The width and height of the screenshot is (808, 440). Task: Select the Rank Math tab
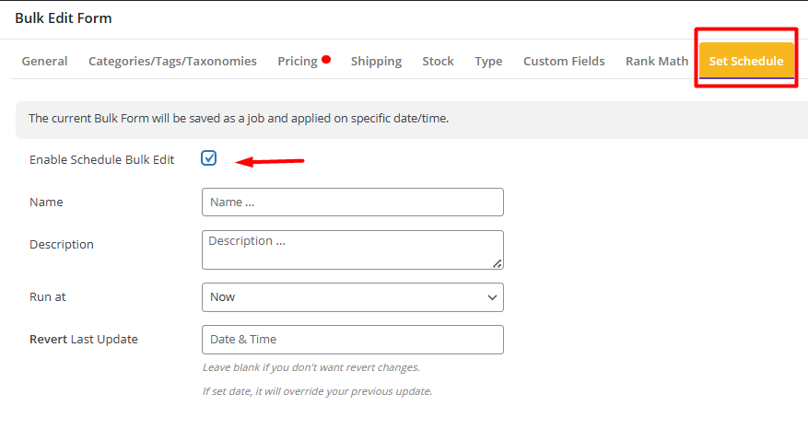(656, 62)
